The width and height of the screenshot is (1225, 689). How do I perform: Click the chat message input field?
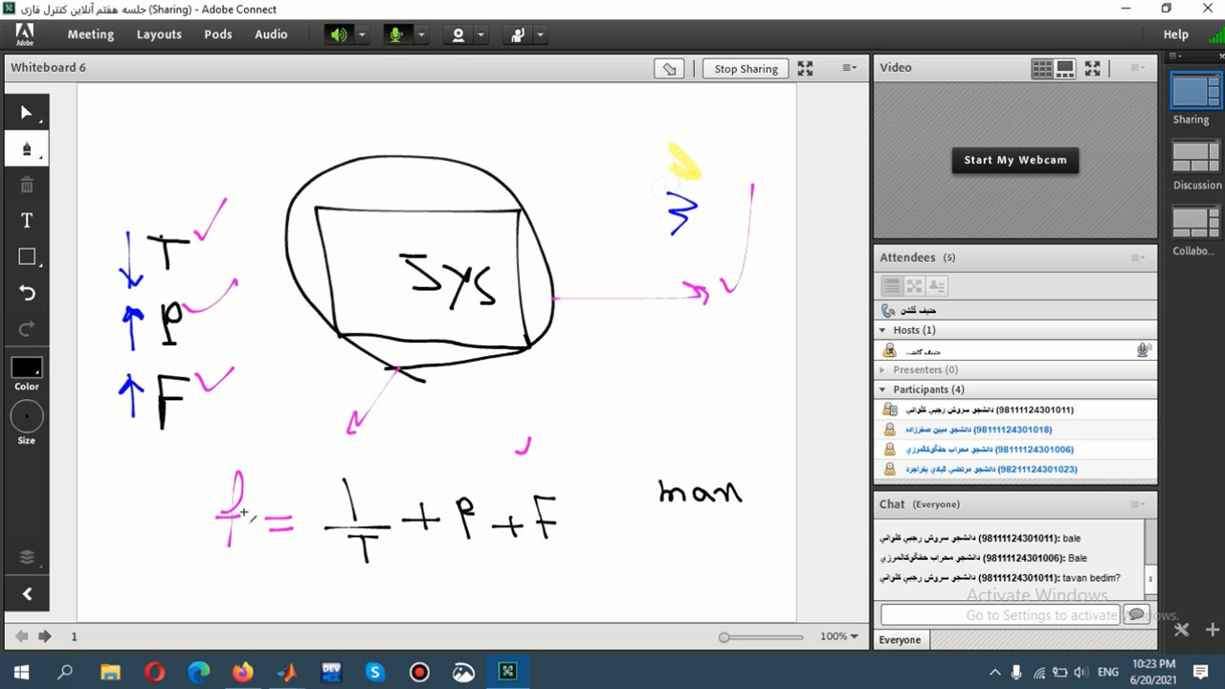(1000, 615)
